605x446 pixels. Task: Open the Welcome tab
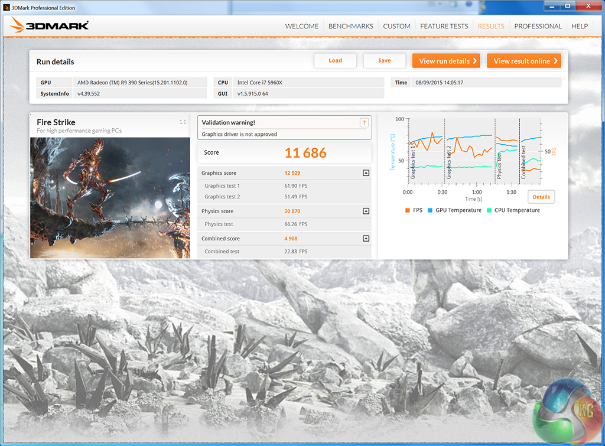301,26
